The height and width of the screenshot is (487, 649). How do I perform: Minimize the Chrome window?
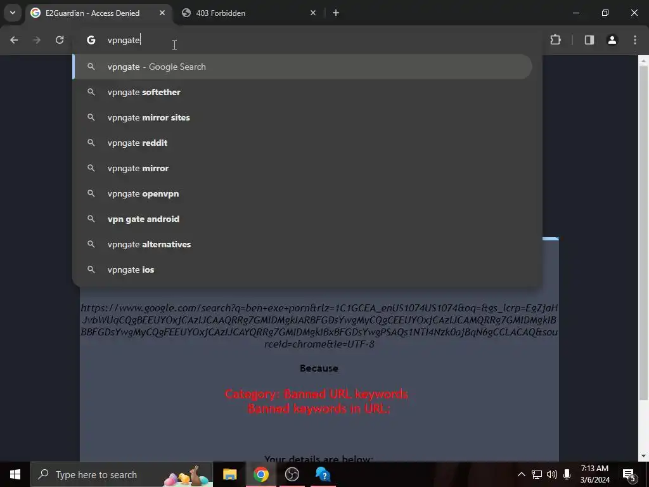tap(575, 13)
